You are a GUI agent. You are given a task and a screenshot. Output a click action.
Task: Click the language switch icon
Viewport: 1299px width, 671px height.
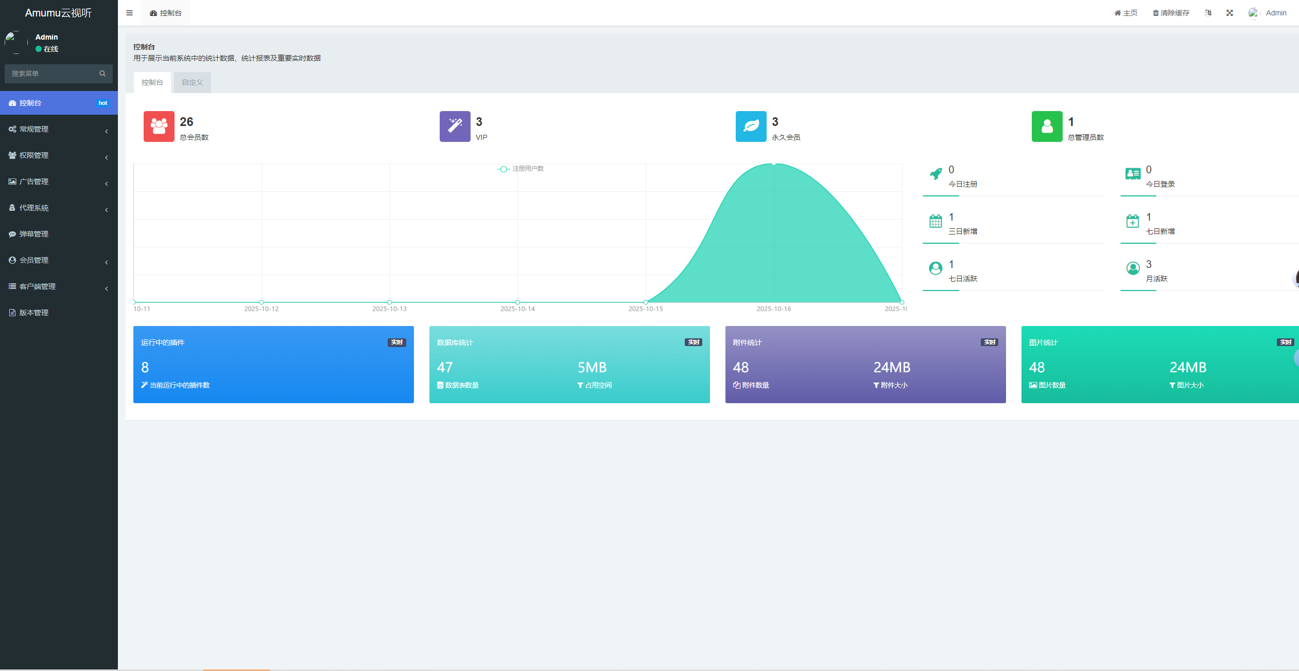[x=1208, y=13]
